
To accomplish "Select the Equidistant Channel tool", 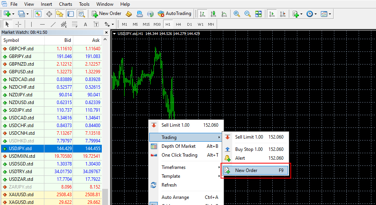I will pos(64,24).
